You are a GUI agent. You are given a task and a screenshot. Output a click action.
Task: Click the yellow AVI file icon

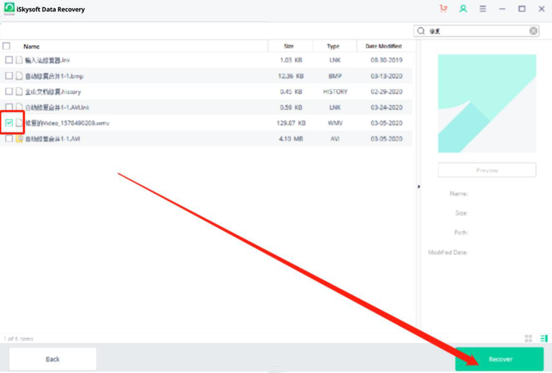click(x=19, y=138)
